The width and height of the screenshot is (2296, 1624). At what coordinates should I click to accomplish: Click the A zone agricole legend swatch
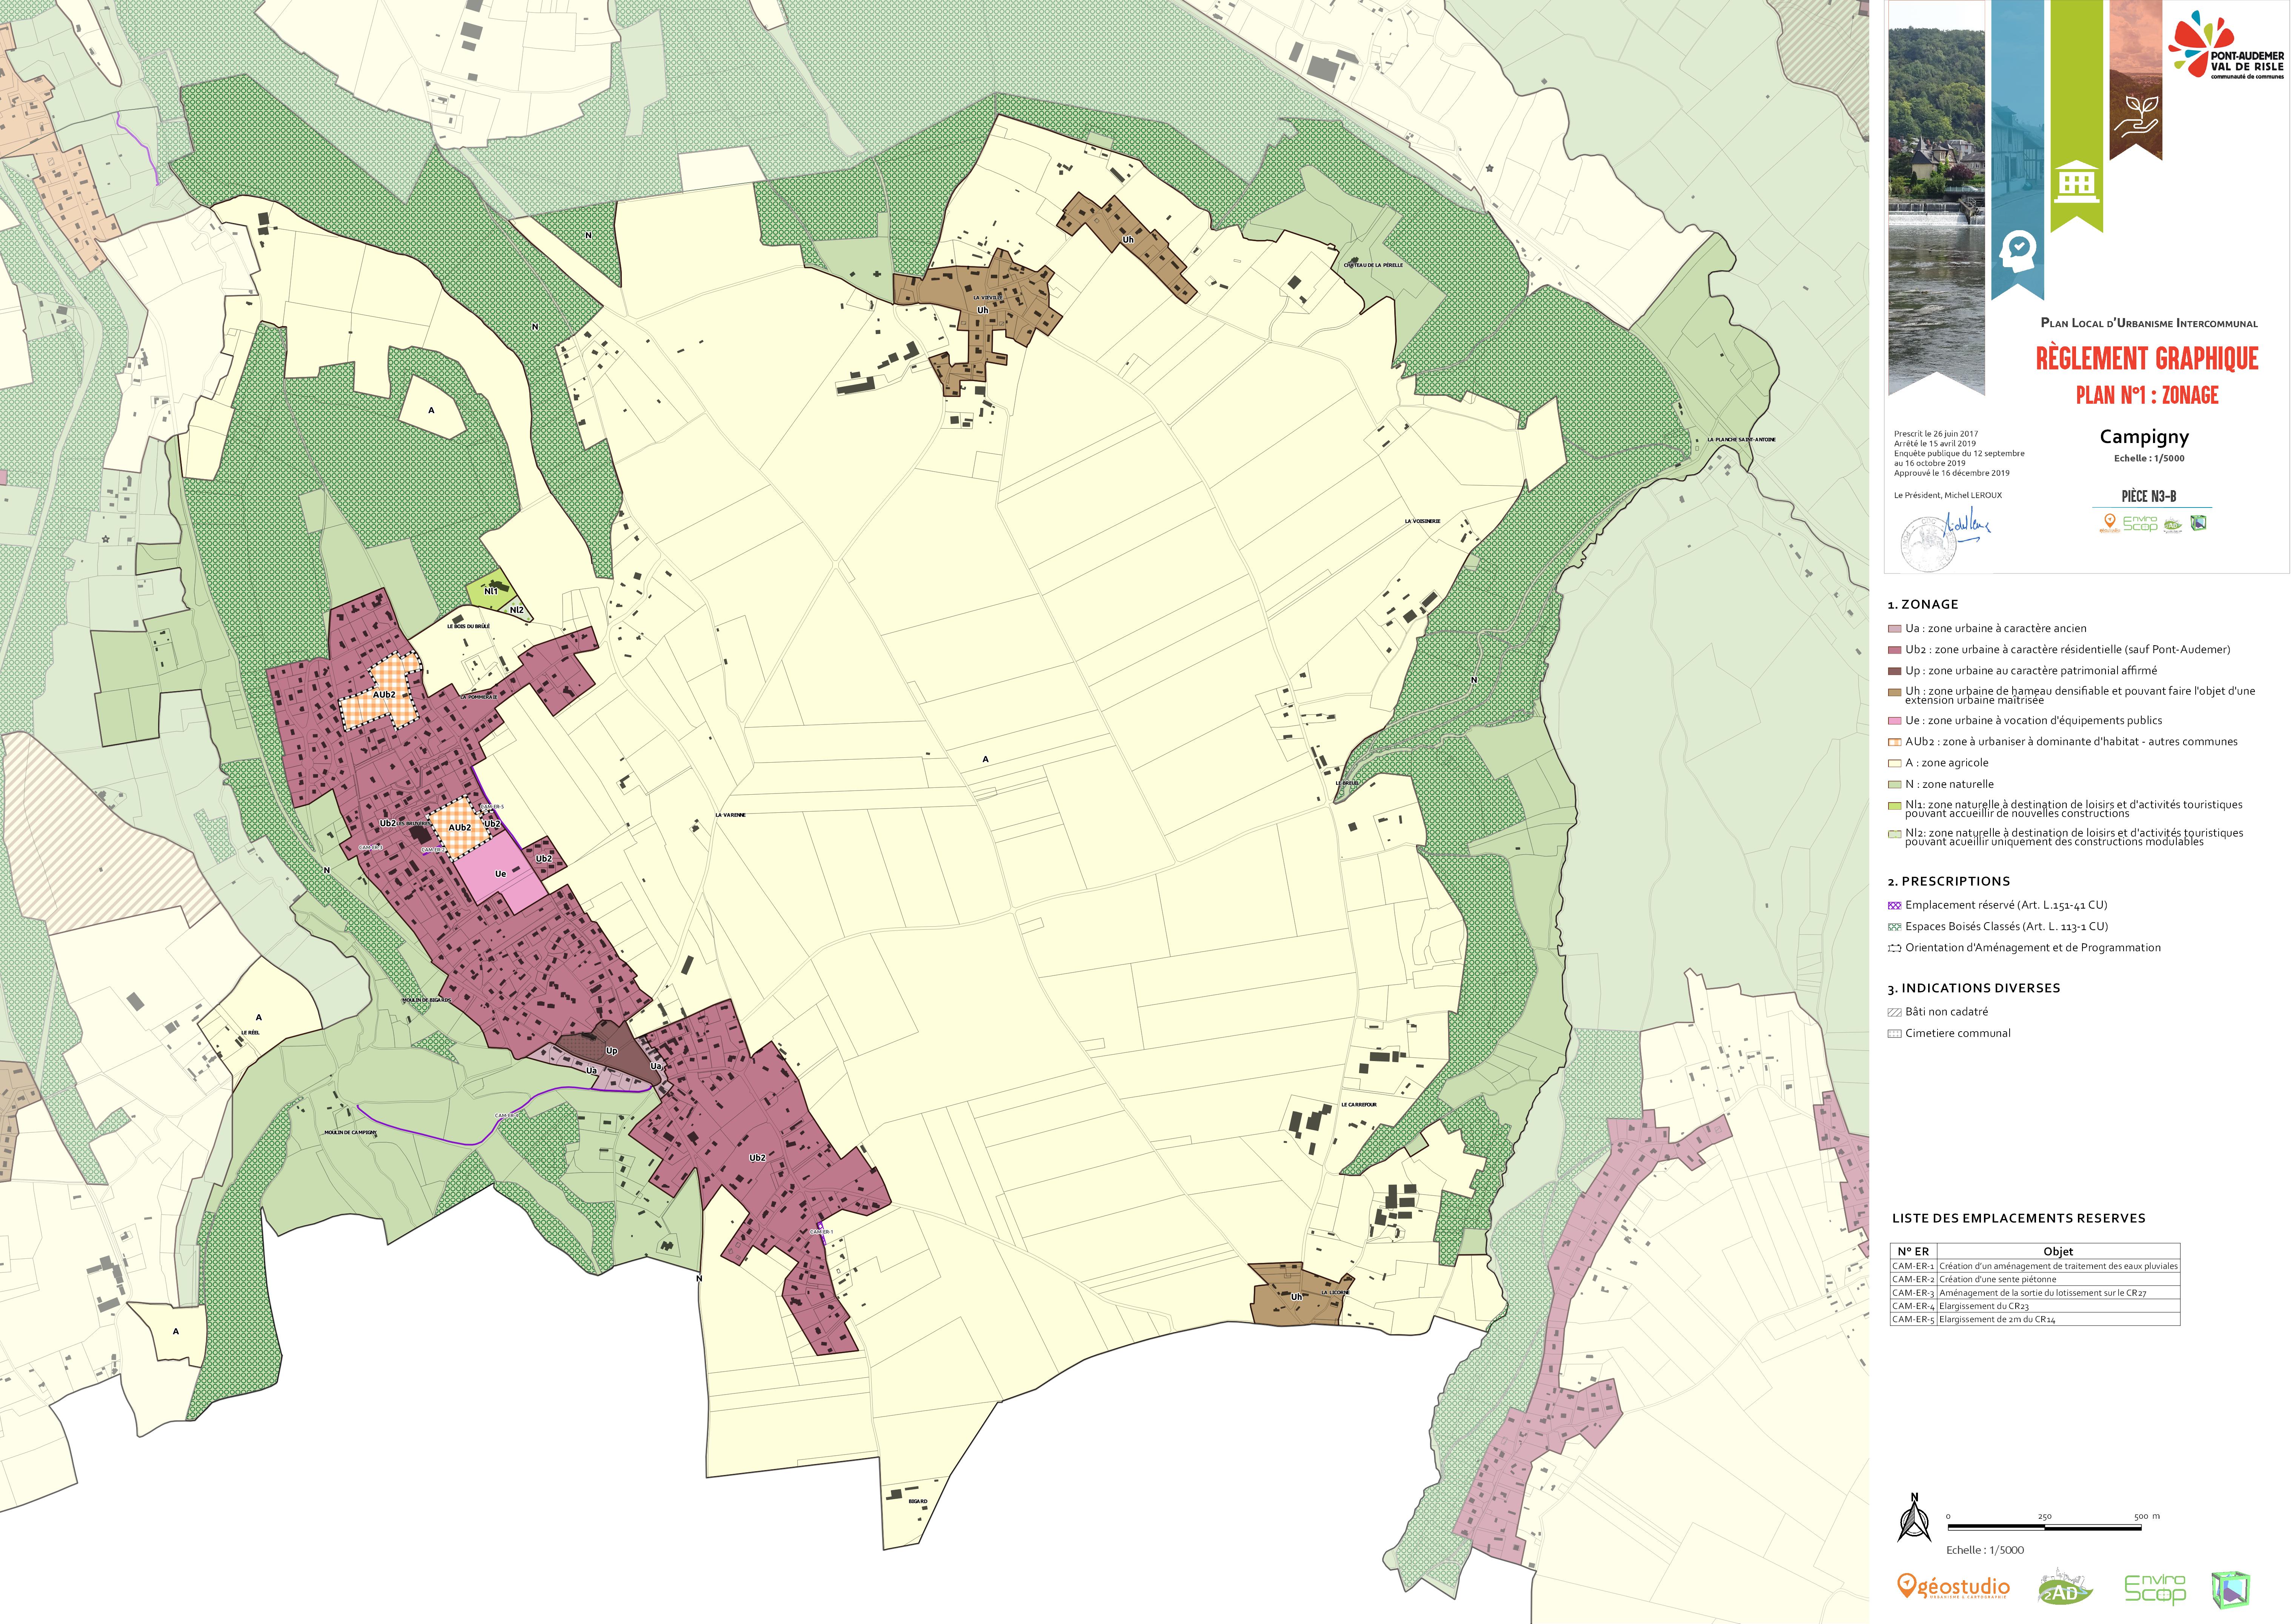1894,763
